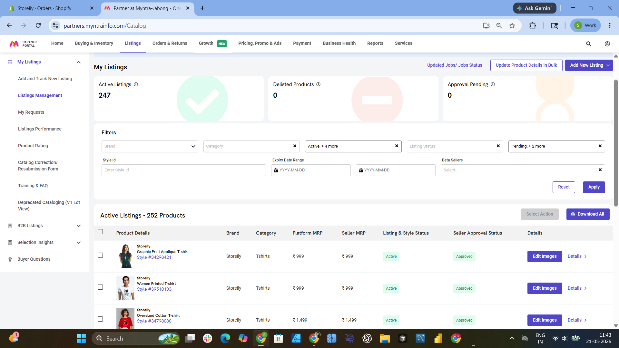Click Download All listings button
Image resolution: width=619 pixels, height=348 pixels.
[x=588, y=214]
